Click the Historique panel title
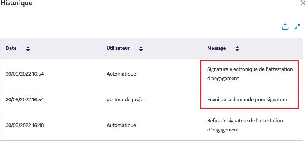This screenshot has height=143, width=305. tap(16, 3)
